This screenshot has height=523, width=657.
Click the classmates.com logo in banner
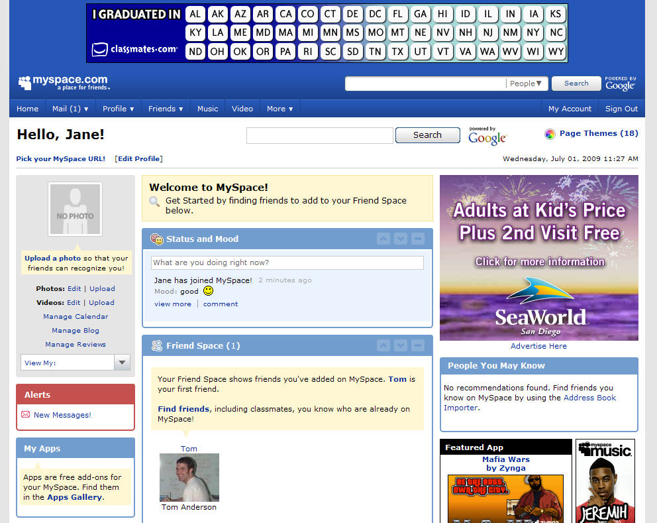pos(134,49)
